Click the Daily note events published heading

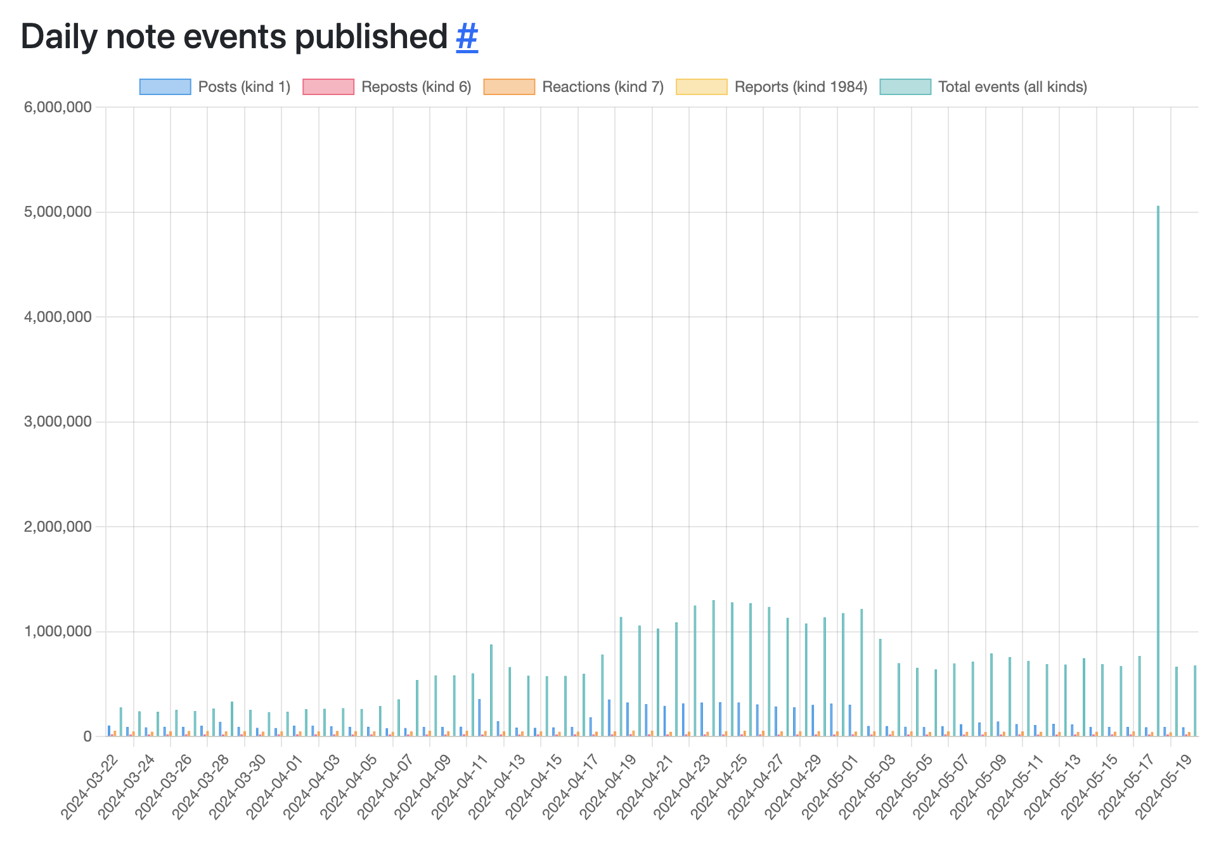234,37
